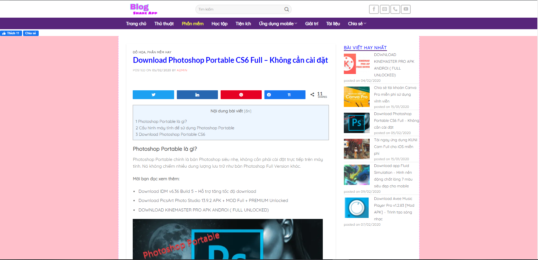Viewport: 538px width, 260px height.
Task: Click the Photoshop Ps sidebar thumbnail
Action: pyautogui.click(x=357, y=123)
